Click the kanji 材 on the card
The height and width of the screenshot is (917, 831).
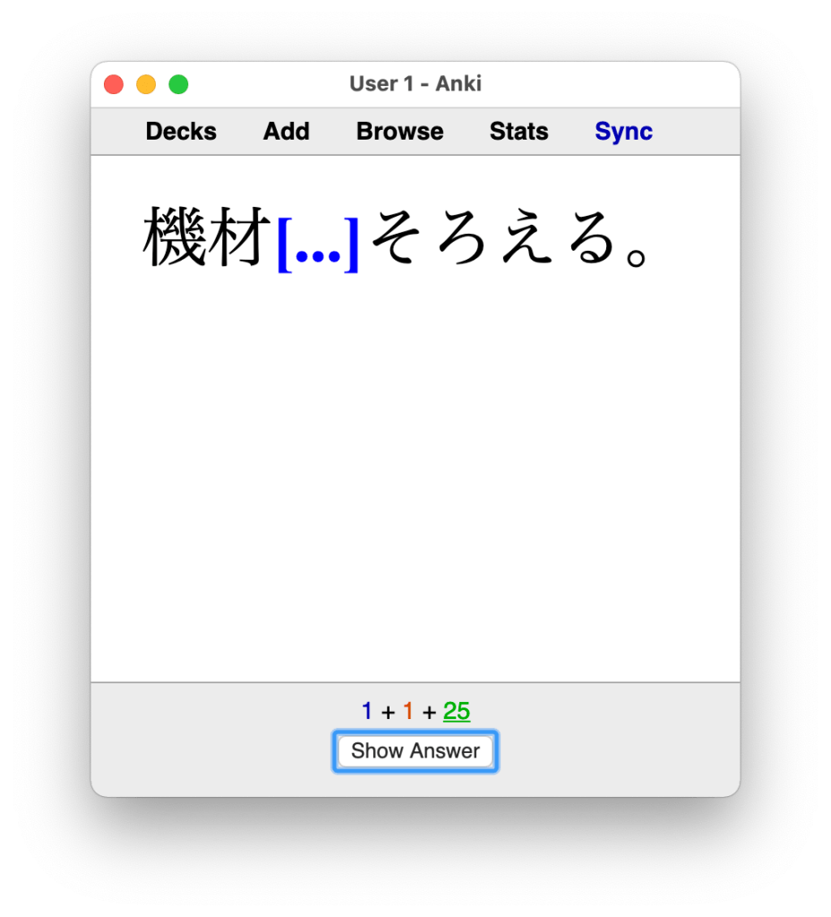(239, 236)
